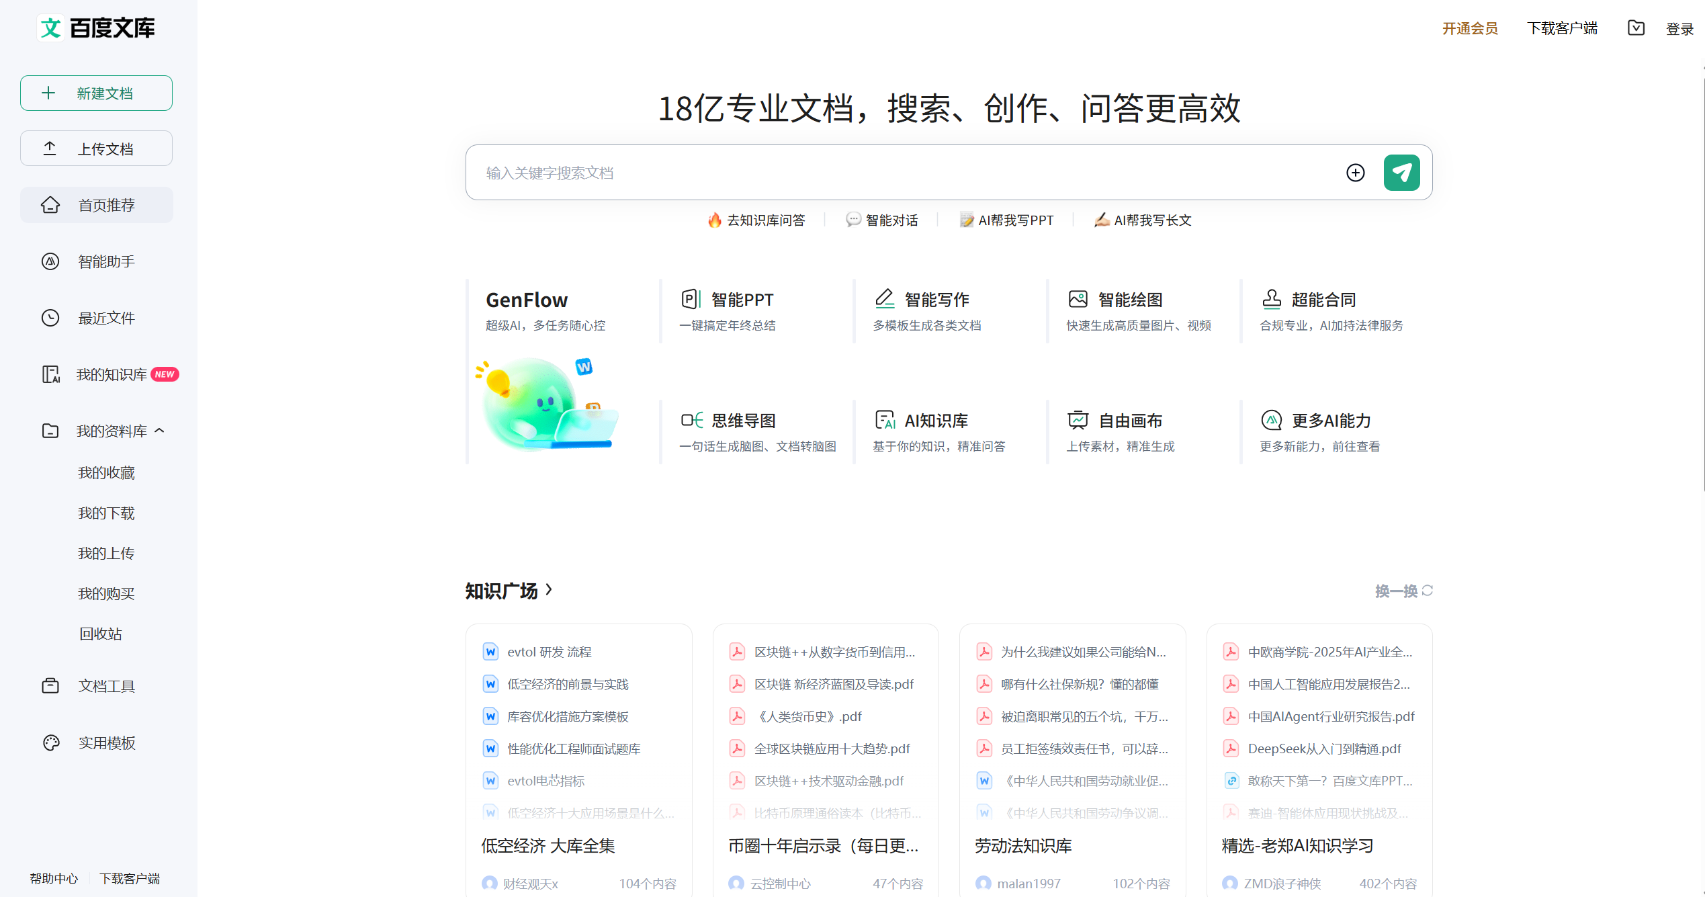Image resolution: width=1705 pixels, height=897 pixels.
Task: Click the upload arrow icon in 上传文档
Action: tap(50, 148)
